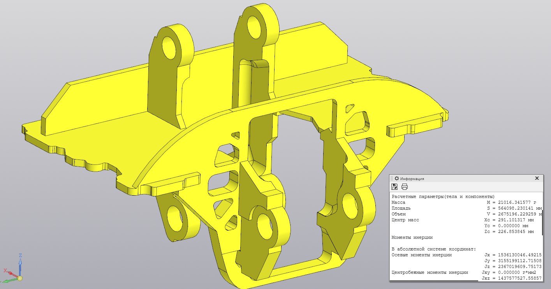Select the red X axis arrow
This screenshot has height=289, width=551.
pos(9,271)
